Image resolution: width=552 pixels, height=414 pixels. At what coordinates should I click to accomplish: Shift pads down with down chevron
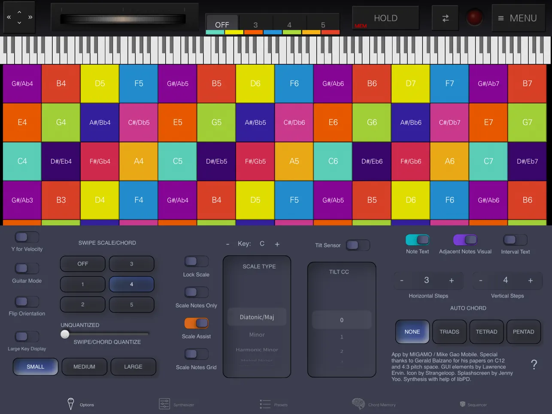[19, 23]
